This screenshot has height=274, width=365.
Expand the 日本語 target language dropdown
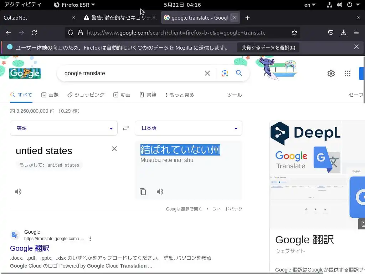pyautogui.click(x=189, y=128)
